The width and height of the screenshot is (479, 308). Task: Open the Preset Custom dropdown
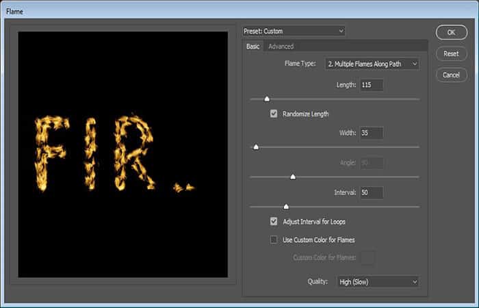pyautogui.click(x=294, y=31)
